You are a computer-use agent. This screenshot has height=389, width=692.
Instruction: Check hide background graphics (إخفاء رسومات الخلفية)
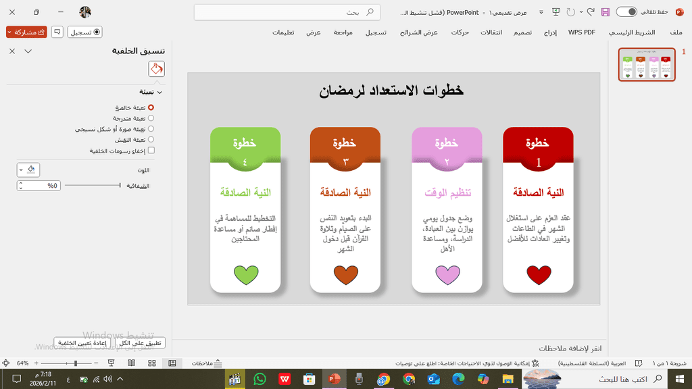(151, 151)
